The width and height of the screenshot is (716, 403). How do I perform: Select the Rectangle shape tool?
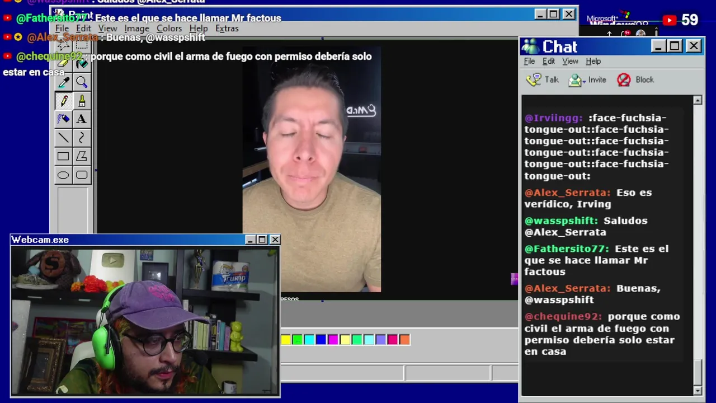(63, 157)
